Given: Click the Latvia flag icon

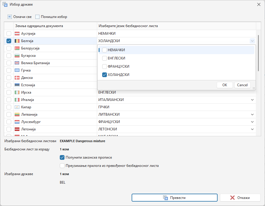Looking at the screenshot, I should (x=17, y=129).
